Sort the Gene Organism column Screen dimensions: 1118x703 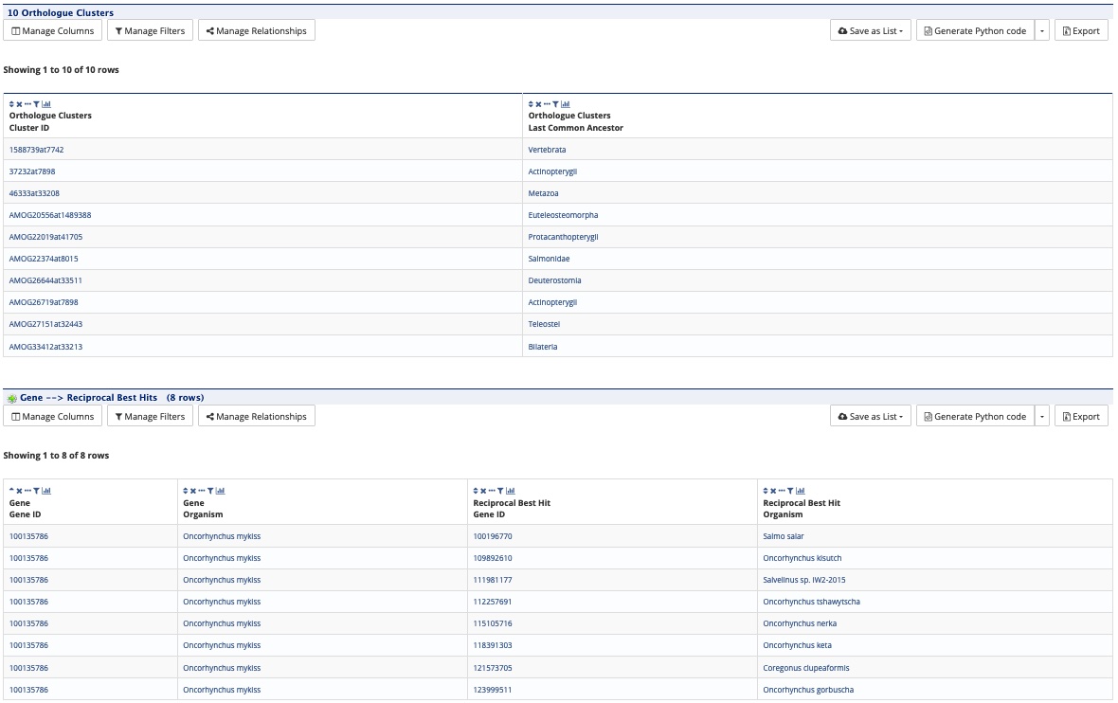coord(186,491)
